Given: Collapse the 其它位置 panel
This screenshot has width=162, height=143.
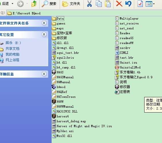Looking at the screenshot, I should (44, 34).
